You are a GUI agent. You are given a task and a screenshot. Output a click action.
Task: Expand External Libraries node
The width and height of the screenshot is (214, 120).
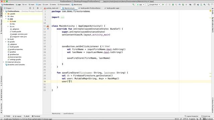pyautogui.click(x=4, y=62)
